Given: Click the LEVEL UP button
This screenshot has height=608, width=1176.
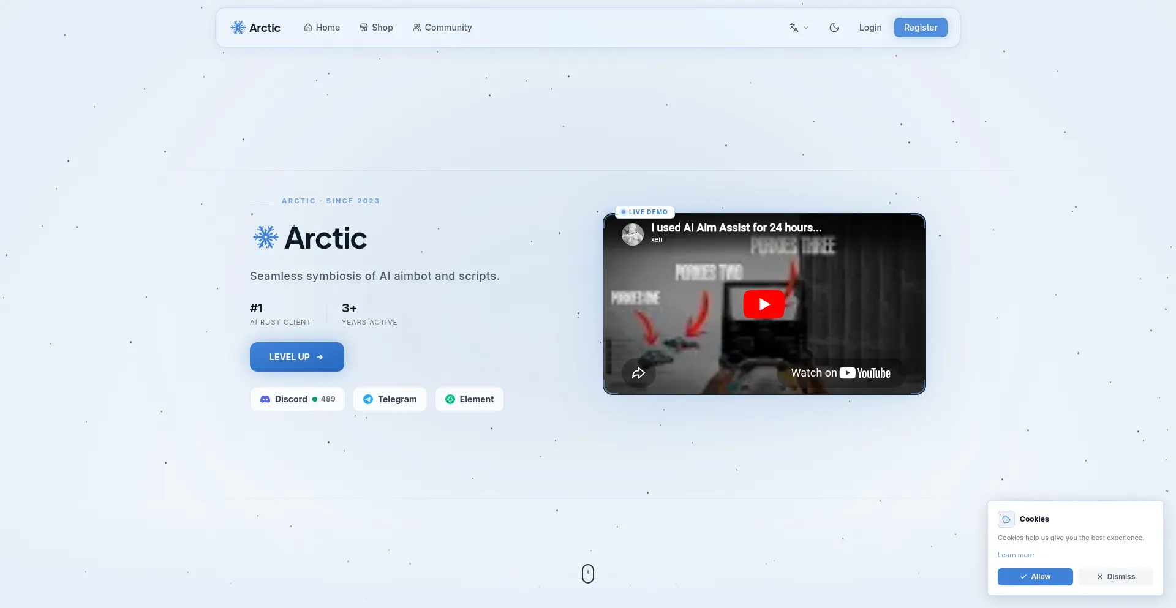Looking at the screenshot, I should (297, 357).
